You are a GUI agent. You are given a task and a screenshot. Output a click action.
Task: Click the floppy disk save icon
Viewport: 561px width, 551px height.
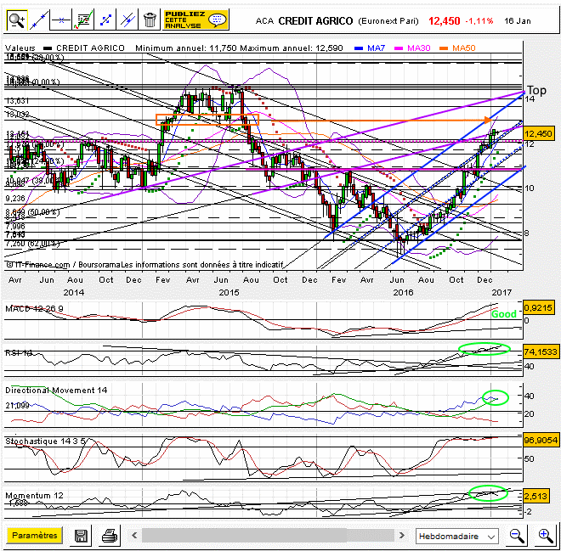(x=81, y=536)
